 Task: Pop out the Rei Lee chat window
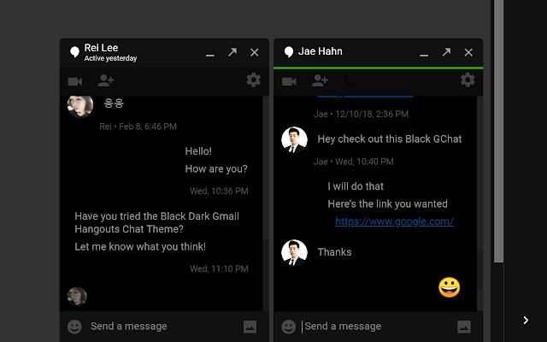pyautogui.click(x=232, y=52)
